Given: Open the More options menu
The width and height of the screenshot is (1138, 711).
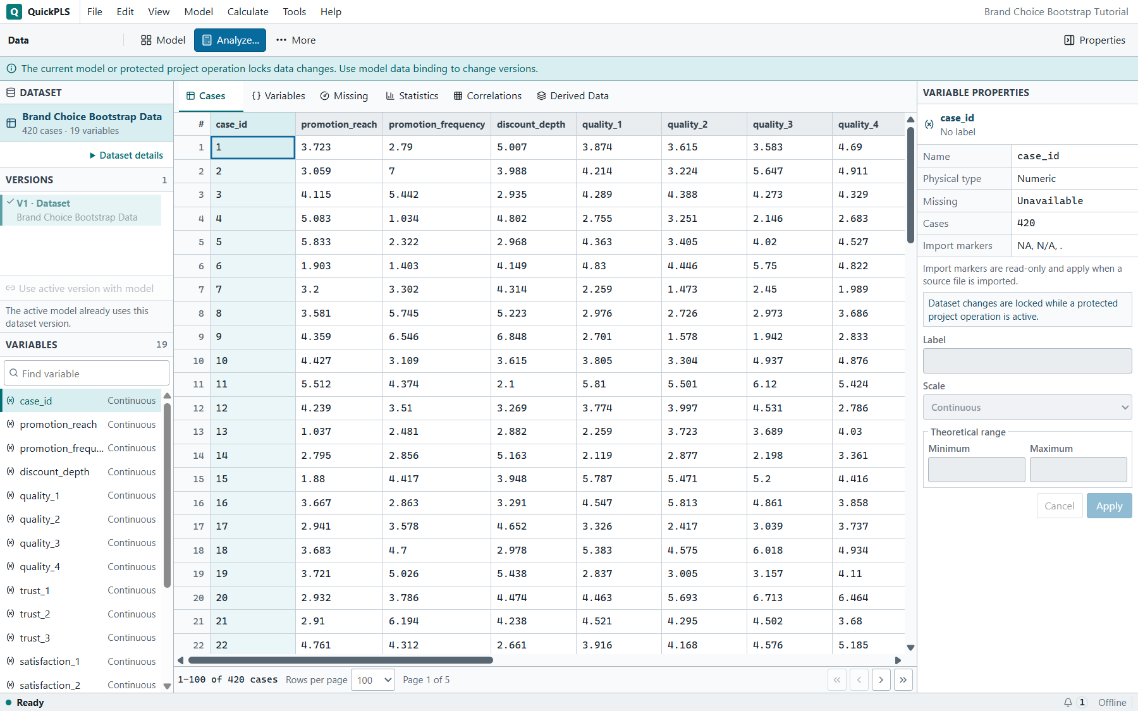Looking at the screenshot, I should (296, 40).
